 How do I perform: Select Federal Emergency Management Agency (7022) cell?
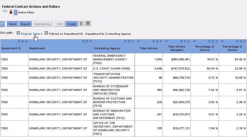click(x=113, y=59)
